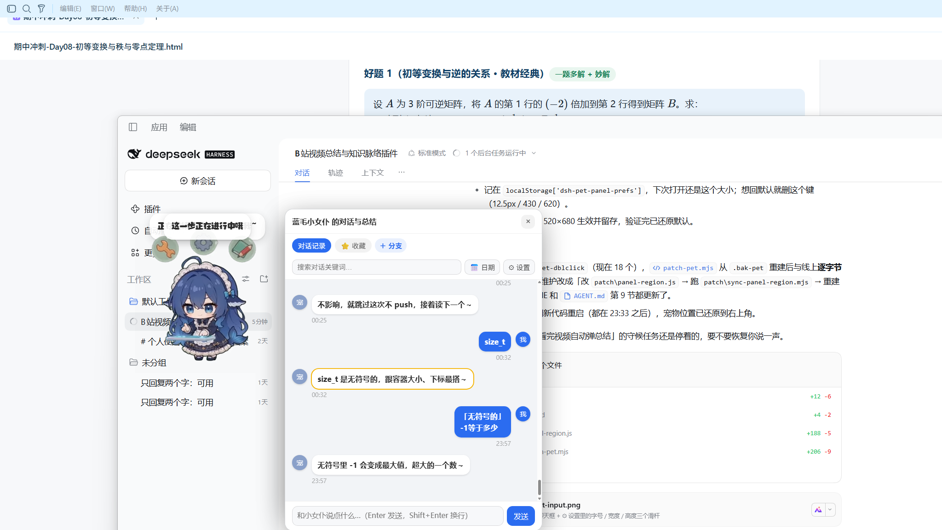Open the 应用 menu in DeepSeek window
The height and width of the screenshot is (530, 942).
point(159,127)
